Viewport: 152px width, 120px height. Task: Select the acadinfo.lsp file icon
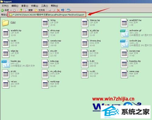[x=6, y=33]
